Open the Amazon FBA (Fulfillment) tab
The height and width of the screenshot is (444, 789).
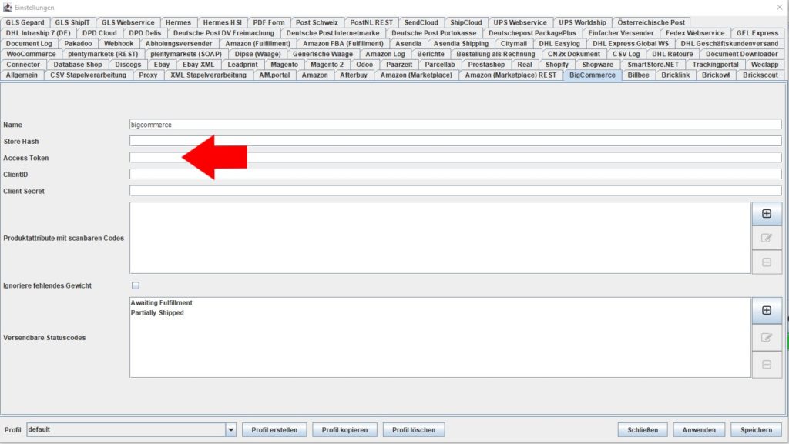pos(343,44)
